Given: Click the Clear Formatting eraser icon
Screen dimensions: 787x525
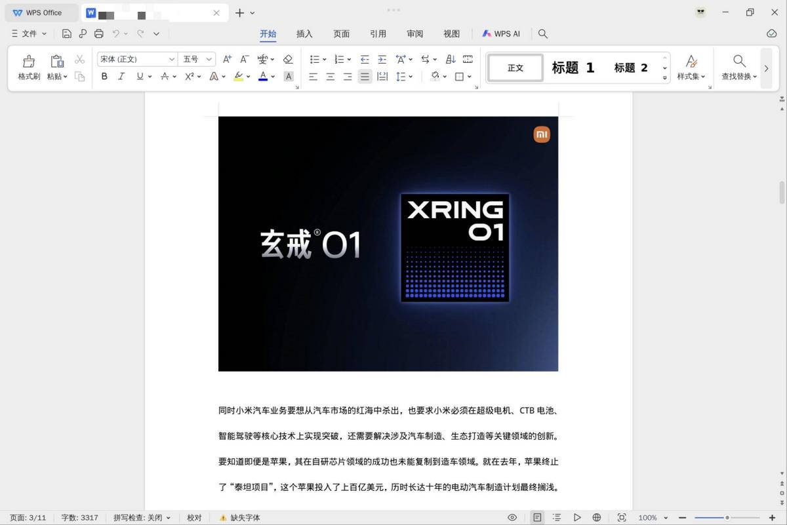Looking at the screenshot, I should pyautogui.click(x=288, y=59).
